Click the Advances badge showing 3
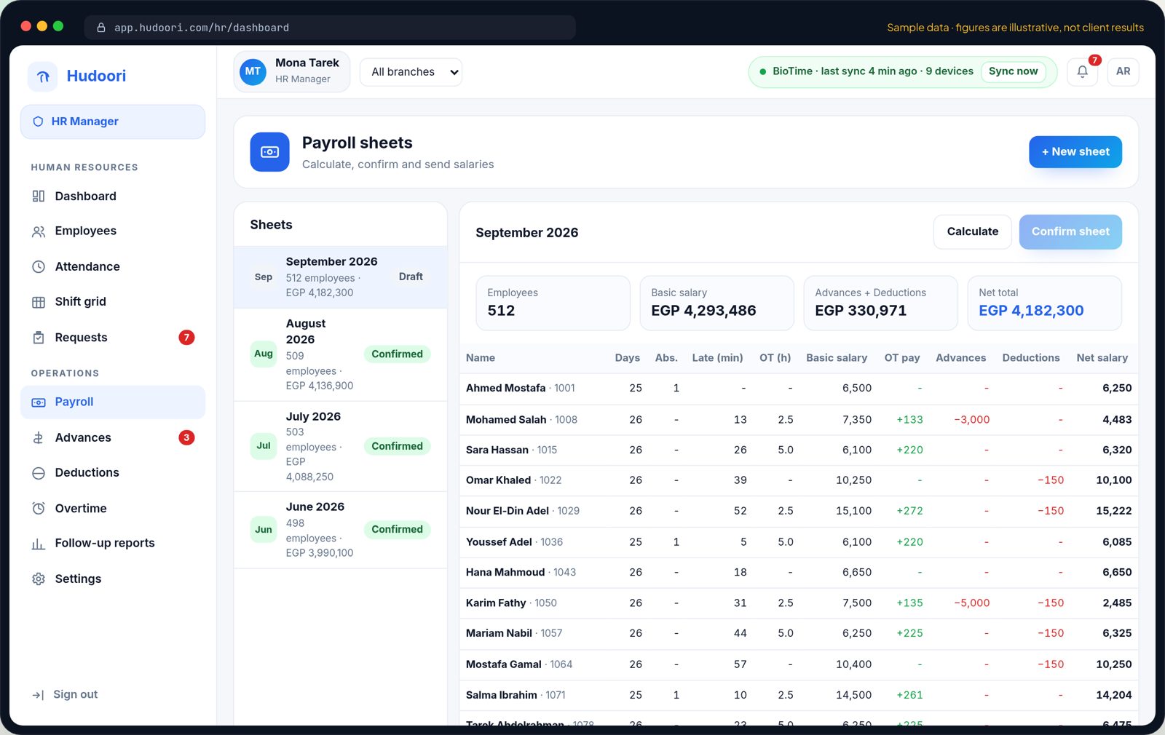Viewport: 1165px width, 735px height. tap(186, 438)
